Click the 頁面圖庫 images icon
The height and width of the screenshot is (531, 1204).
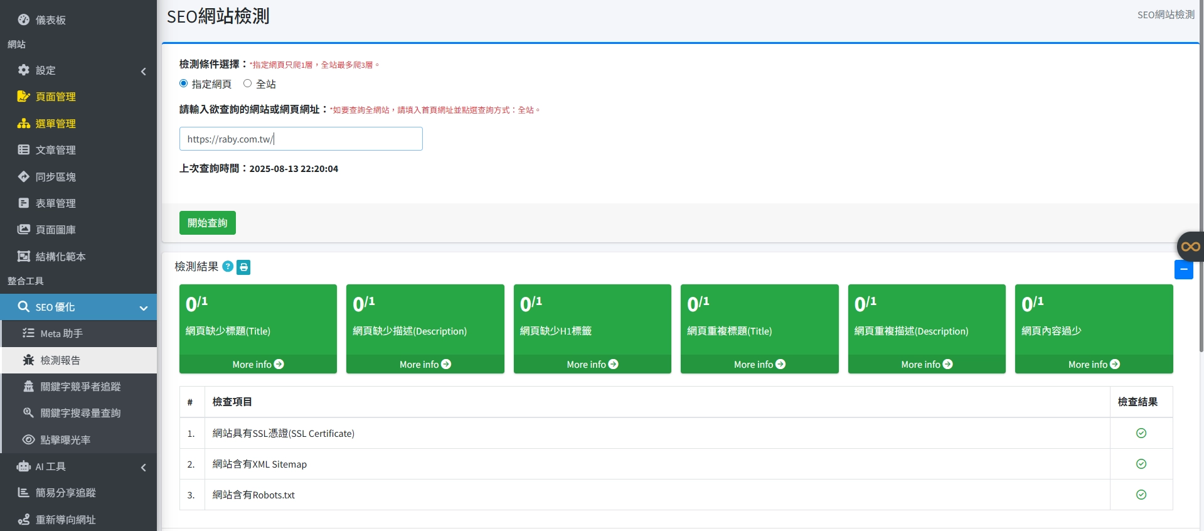coord(24,229)
